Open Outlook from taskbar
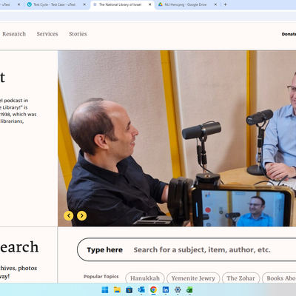The height and width of the screenshot is (296, 296). point(141,290)
